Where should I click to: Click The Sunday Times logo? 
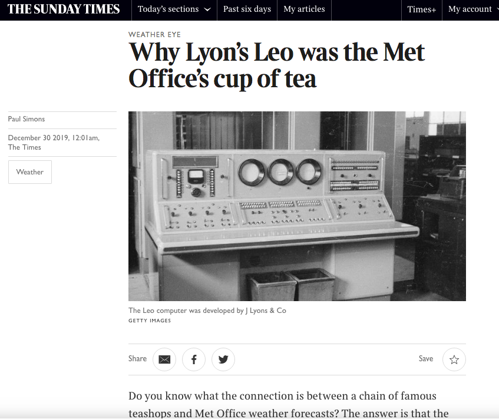click(63, 9)
